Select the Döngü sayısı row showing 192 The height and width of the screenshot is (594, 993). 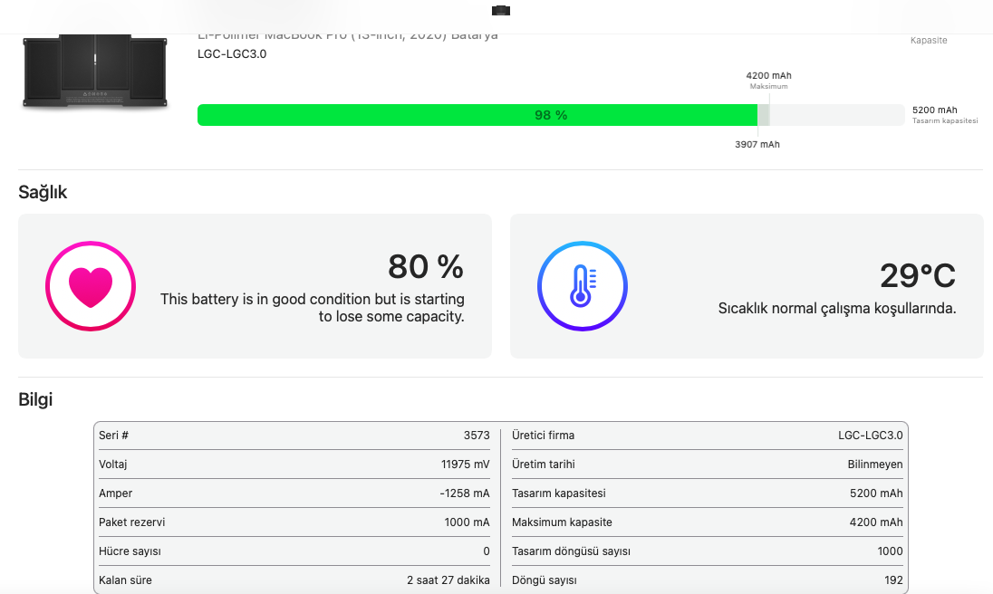tap(707, 580)
